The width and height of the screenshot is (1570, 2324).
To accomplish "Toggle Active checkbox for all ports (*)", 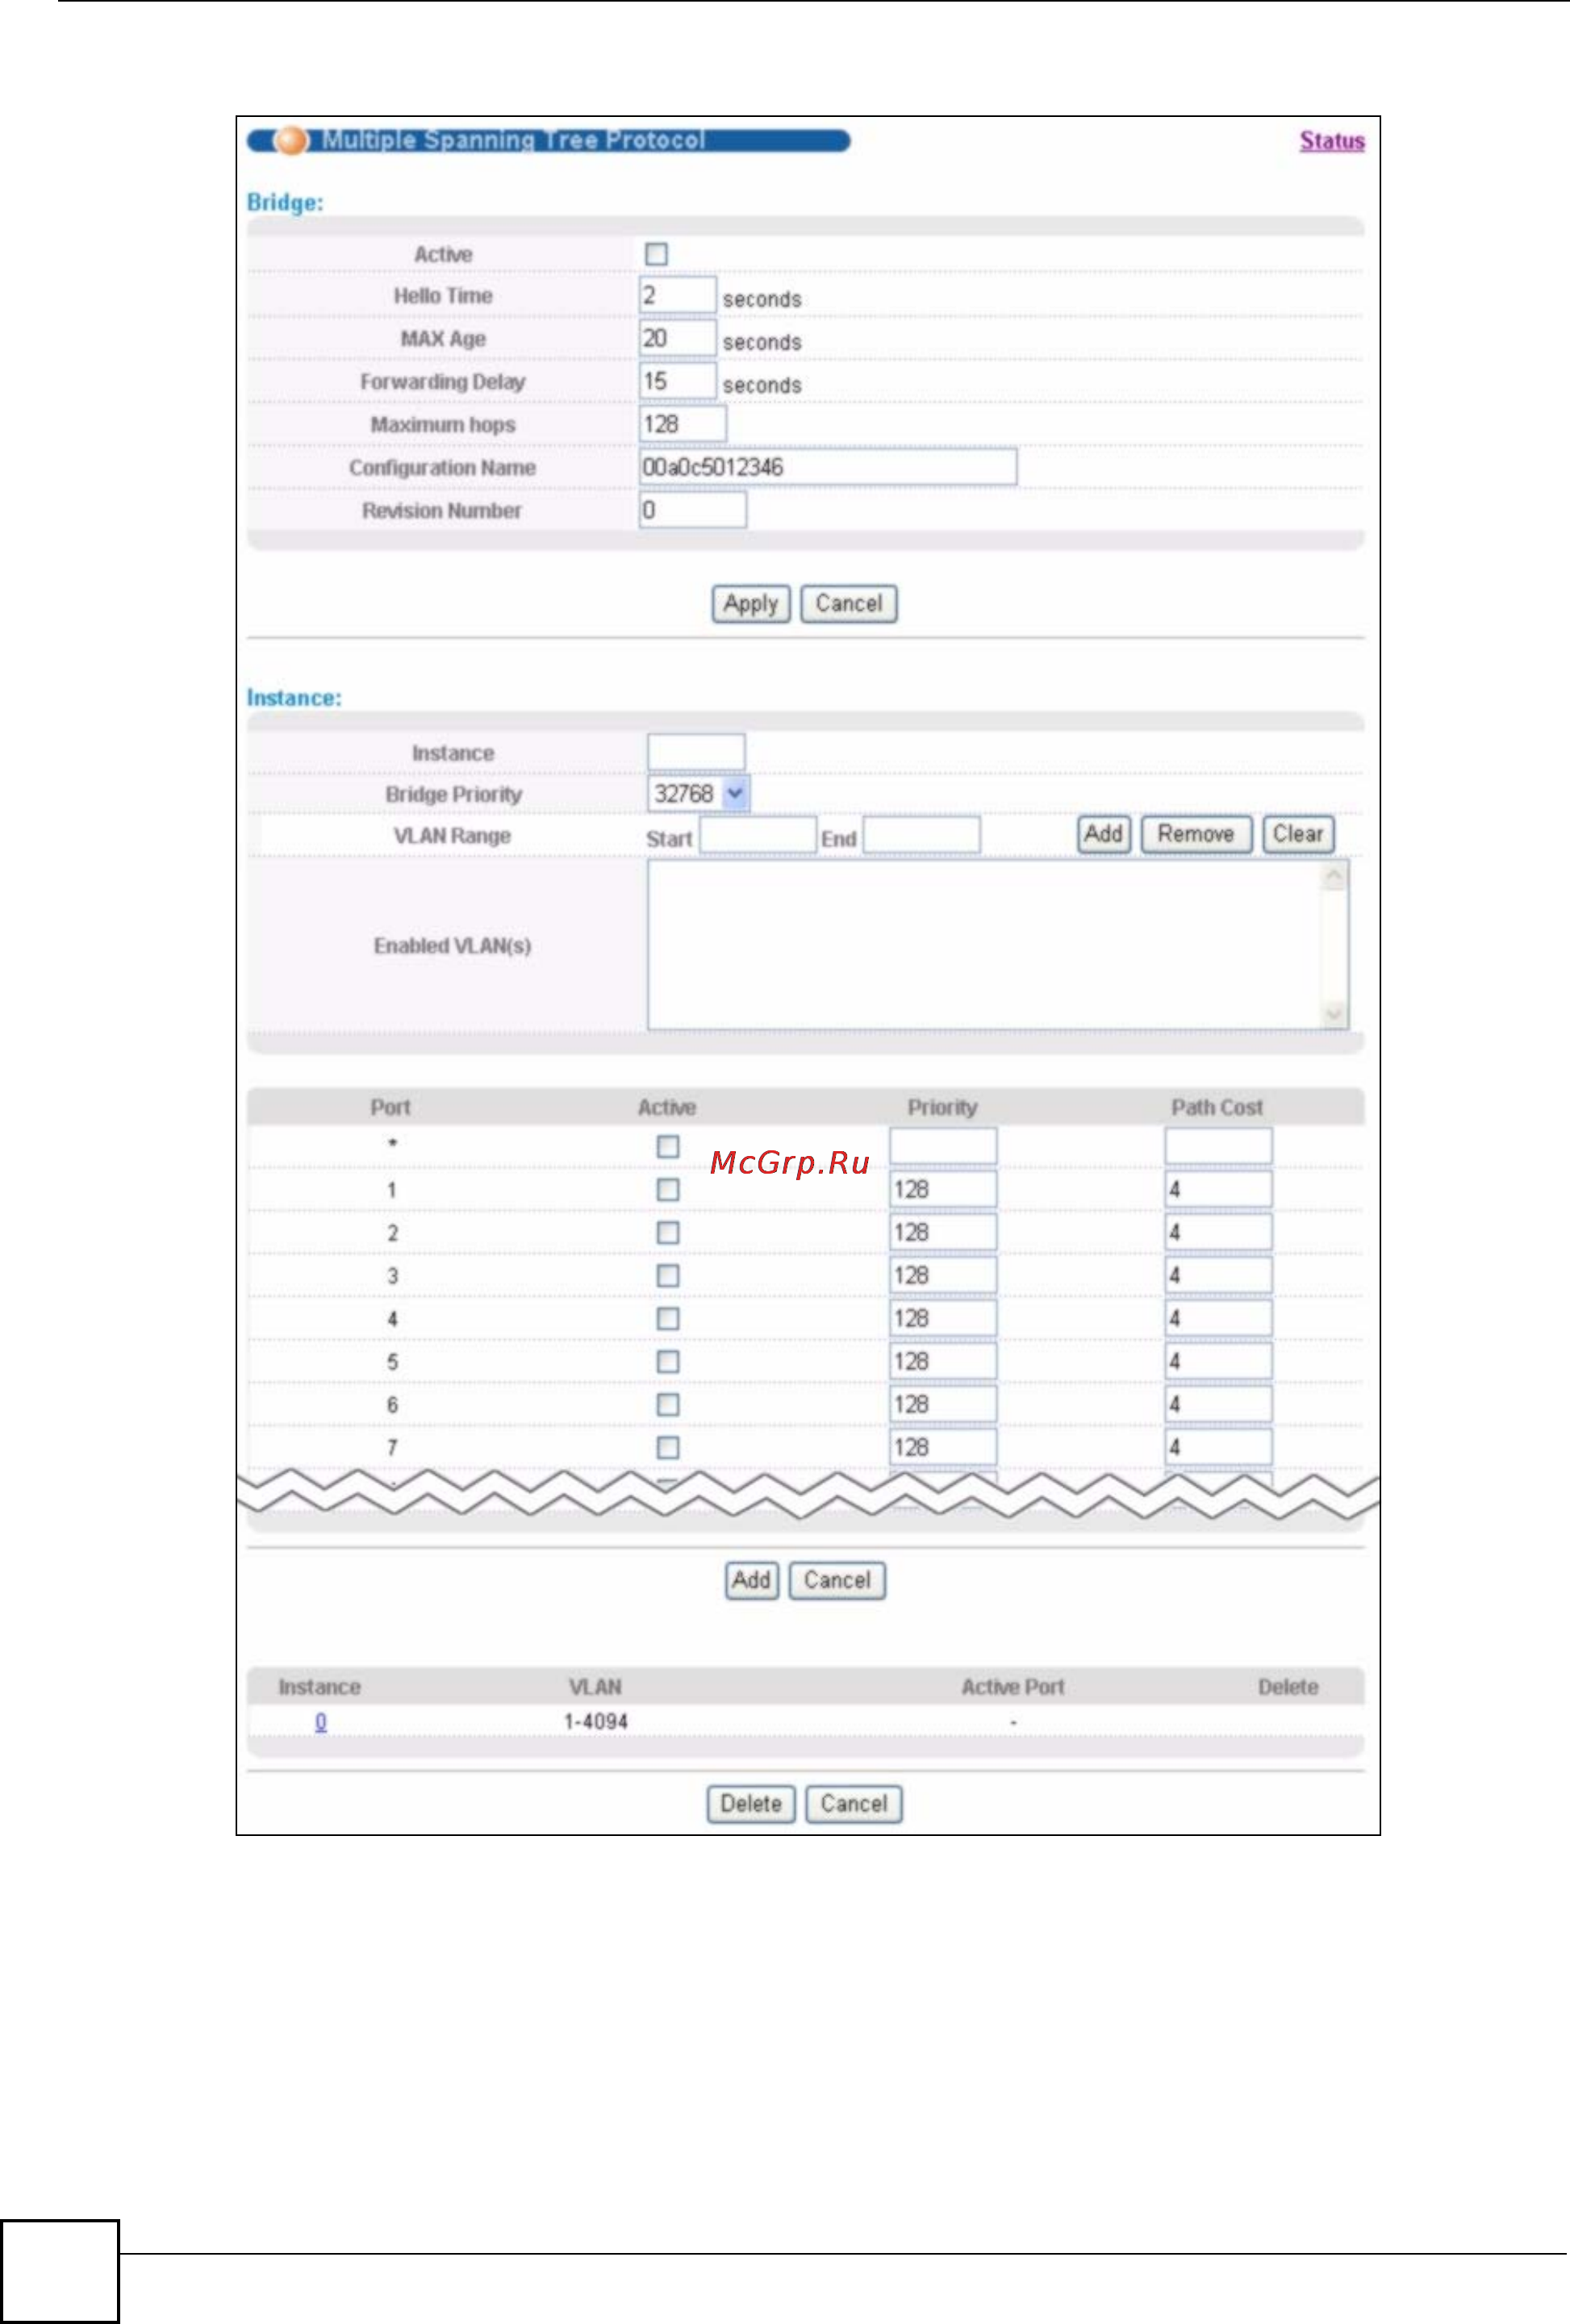I will 668,1146.
